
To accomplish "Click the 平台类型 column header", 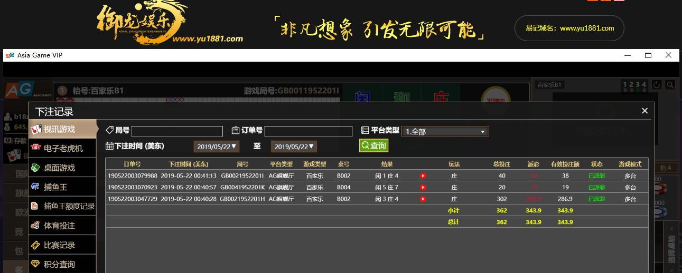I will click(x=281, y=164).
